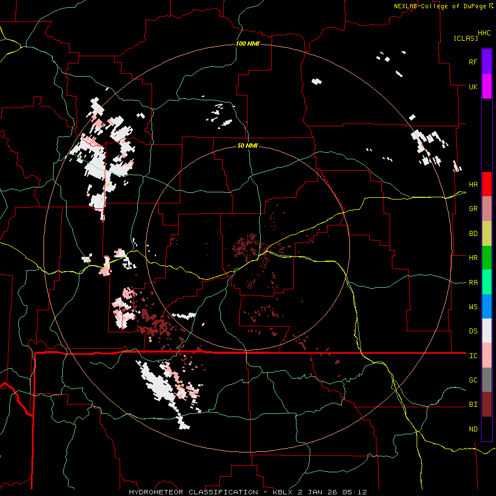
Task: Click the 50 NMI range ring label
Action: (247, 145)
